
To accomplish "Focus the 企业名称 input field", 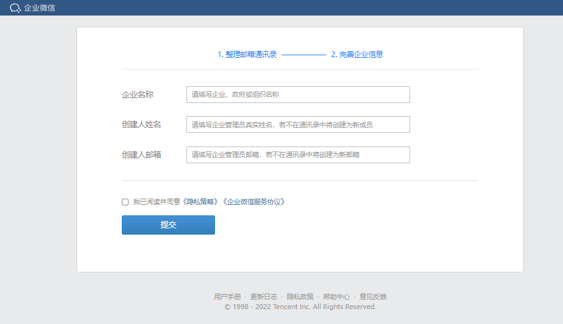I will coord(298,94).
